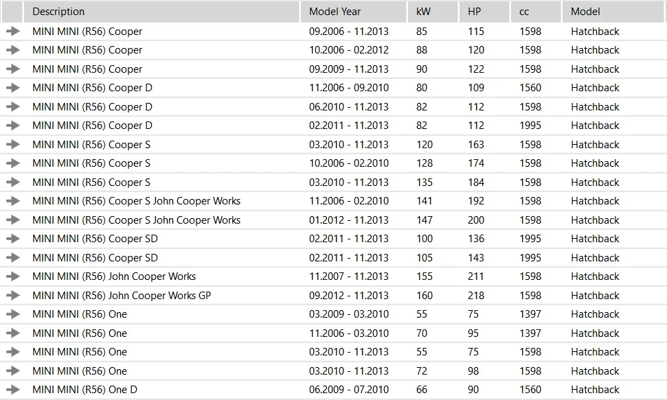Select the cc column header

pyautogui.click(x=536, y=12)
